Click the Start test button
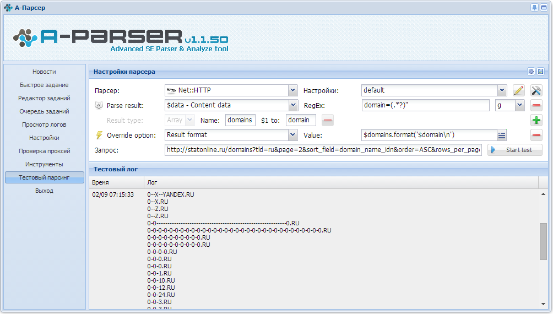 [515, 150]
